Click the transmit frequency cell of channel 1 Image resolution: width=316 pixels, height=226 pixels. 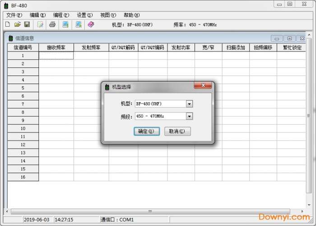[91, 56]
